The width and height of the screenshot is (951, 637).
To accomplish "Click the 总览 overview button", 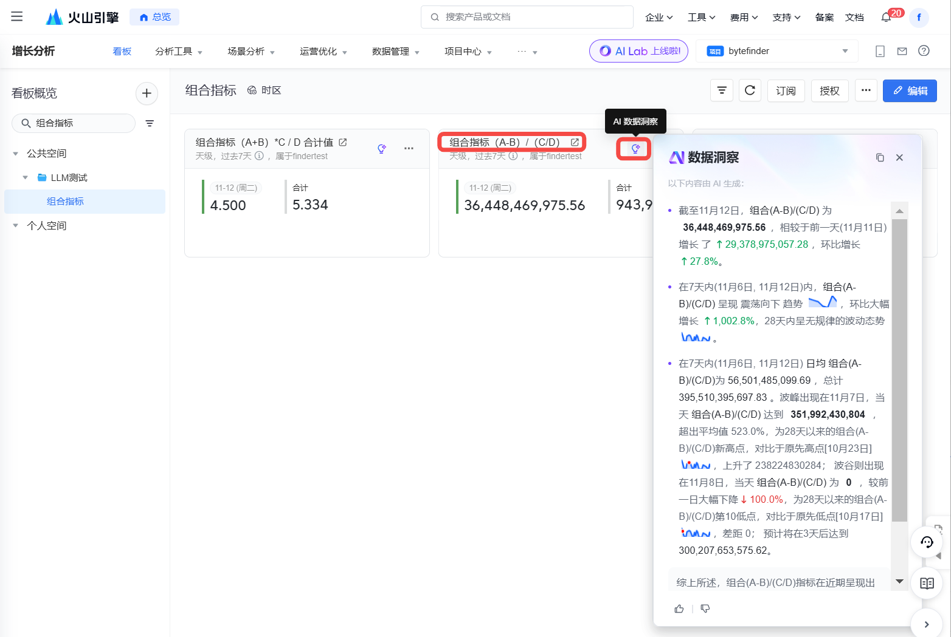I will (x=154, y=17).
